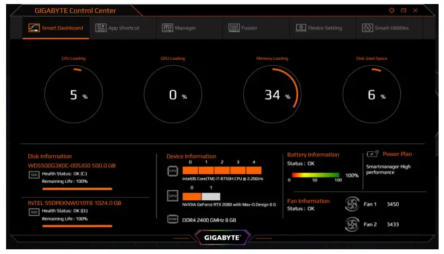Switch to the App Shortcut tab
This screenshot has width=444, height=254.
[x=117, y=28]
